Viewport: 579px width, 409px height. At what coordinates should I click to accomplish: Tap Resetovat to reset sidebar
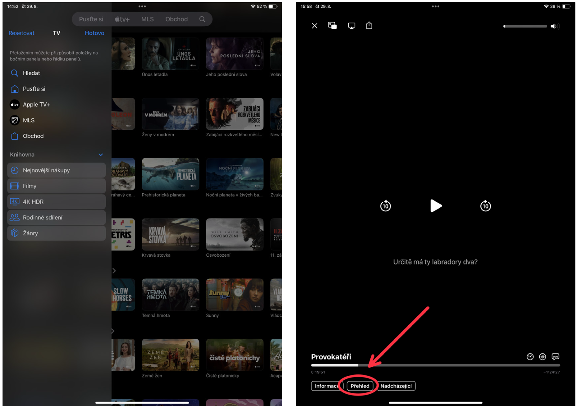point(21,33)
